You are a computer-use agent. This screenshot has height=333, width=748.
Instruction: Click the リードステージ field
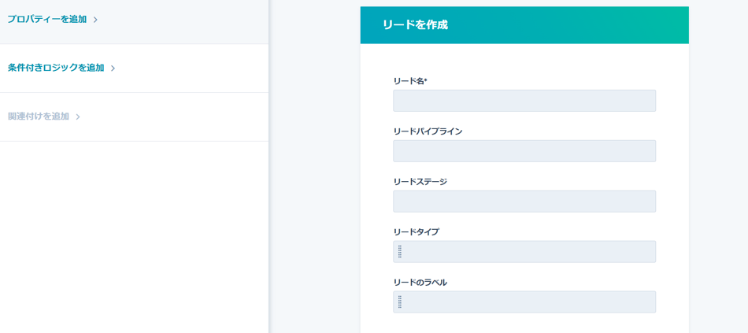tap(524, 202)
